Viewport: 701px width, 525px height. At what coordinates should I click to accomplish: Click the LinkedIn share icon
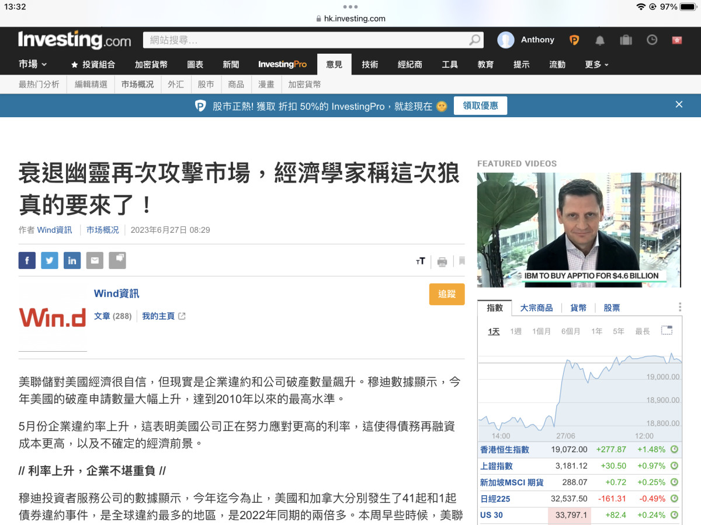[x=72, y=260]
